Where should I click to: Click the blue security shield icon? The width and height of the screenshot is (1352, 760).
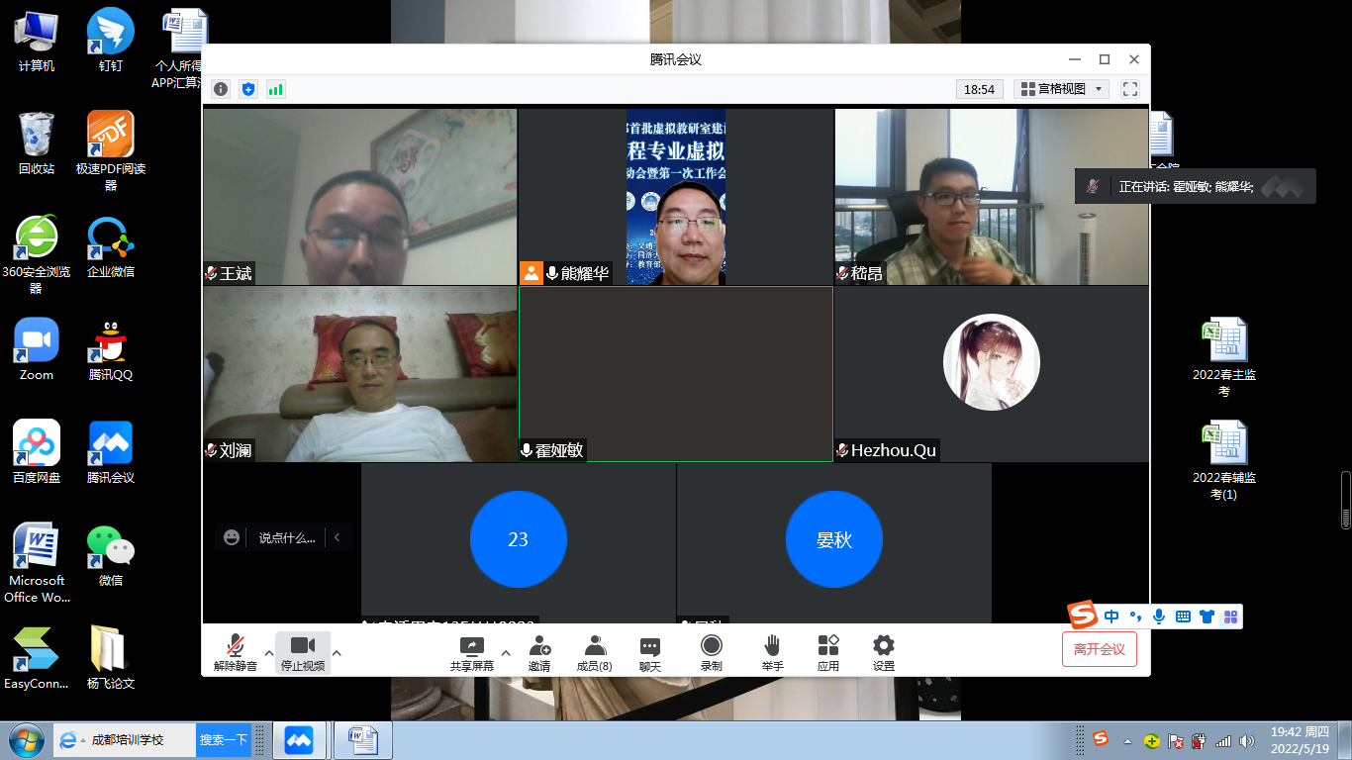[248, 89]
